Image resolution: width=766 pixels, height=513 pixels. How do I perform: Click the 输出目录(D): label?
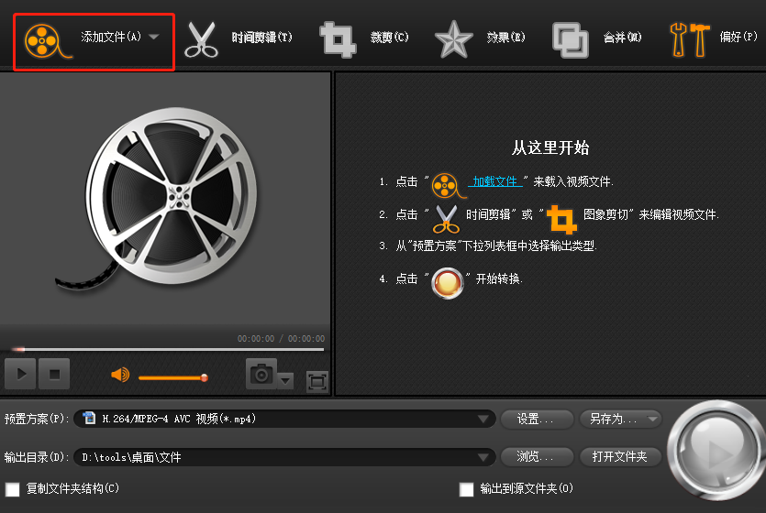tap(37, 457)
